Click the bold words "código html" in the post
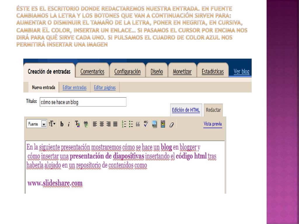 pos(191,156)
